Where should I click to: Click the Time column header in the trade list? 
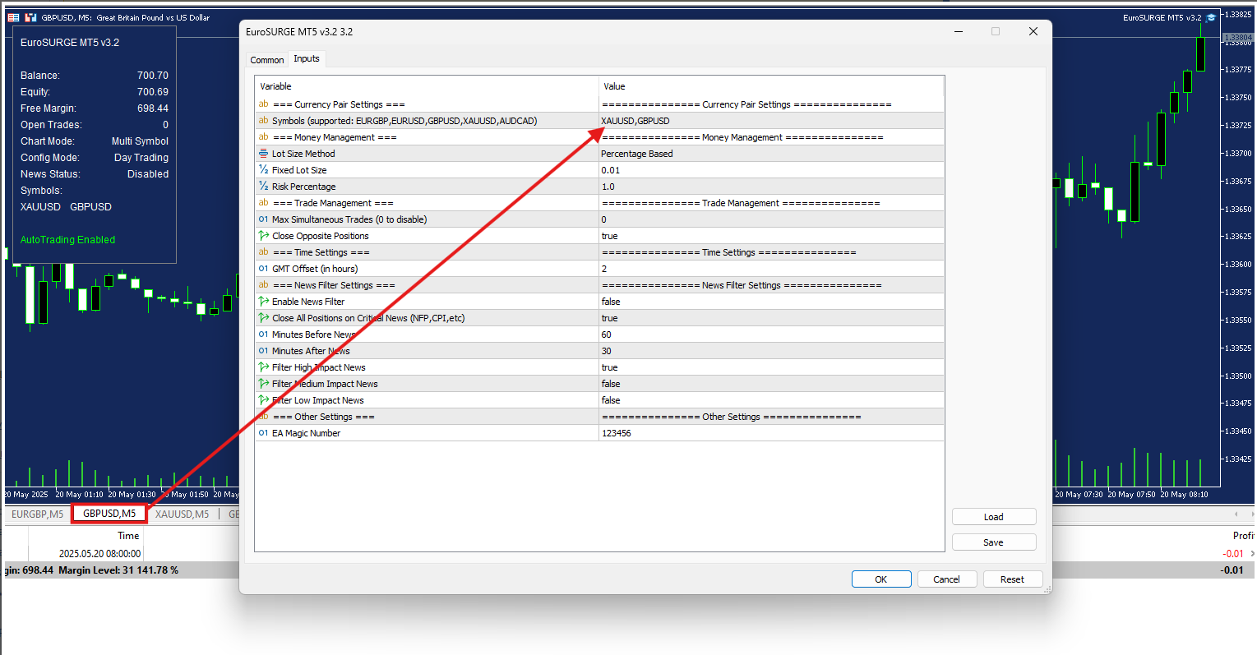point(128,536)
